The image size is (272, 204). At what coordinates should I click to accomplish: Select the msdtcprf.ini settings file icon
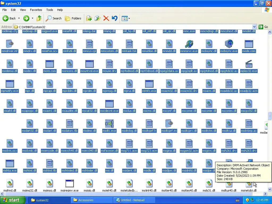169,123
